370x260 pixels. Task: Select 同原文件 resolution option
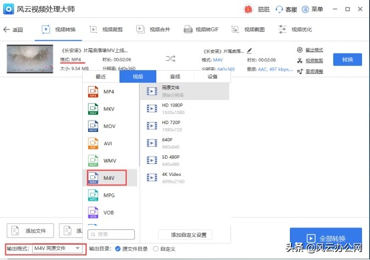pos(184,91)
